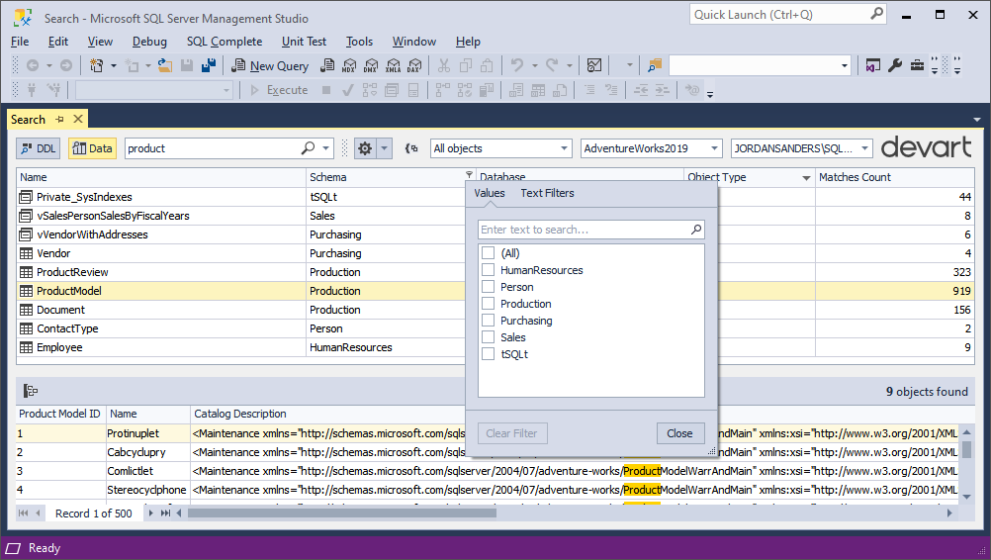Click the vertical scrollbar down arrow in grid
991x560 pixels.
pyautogui.click(x=966, y=497)
